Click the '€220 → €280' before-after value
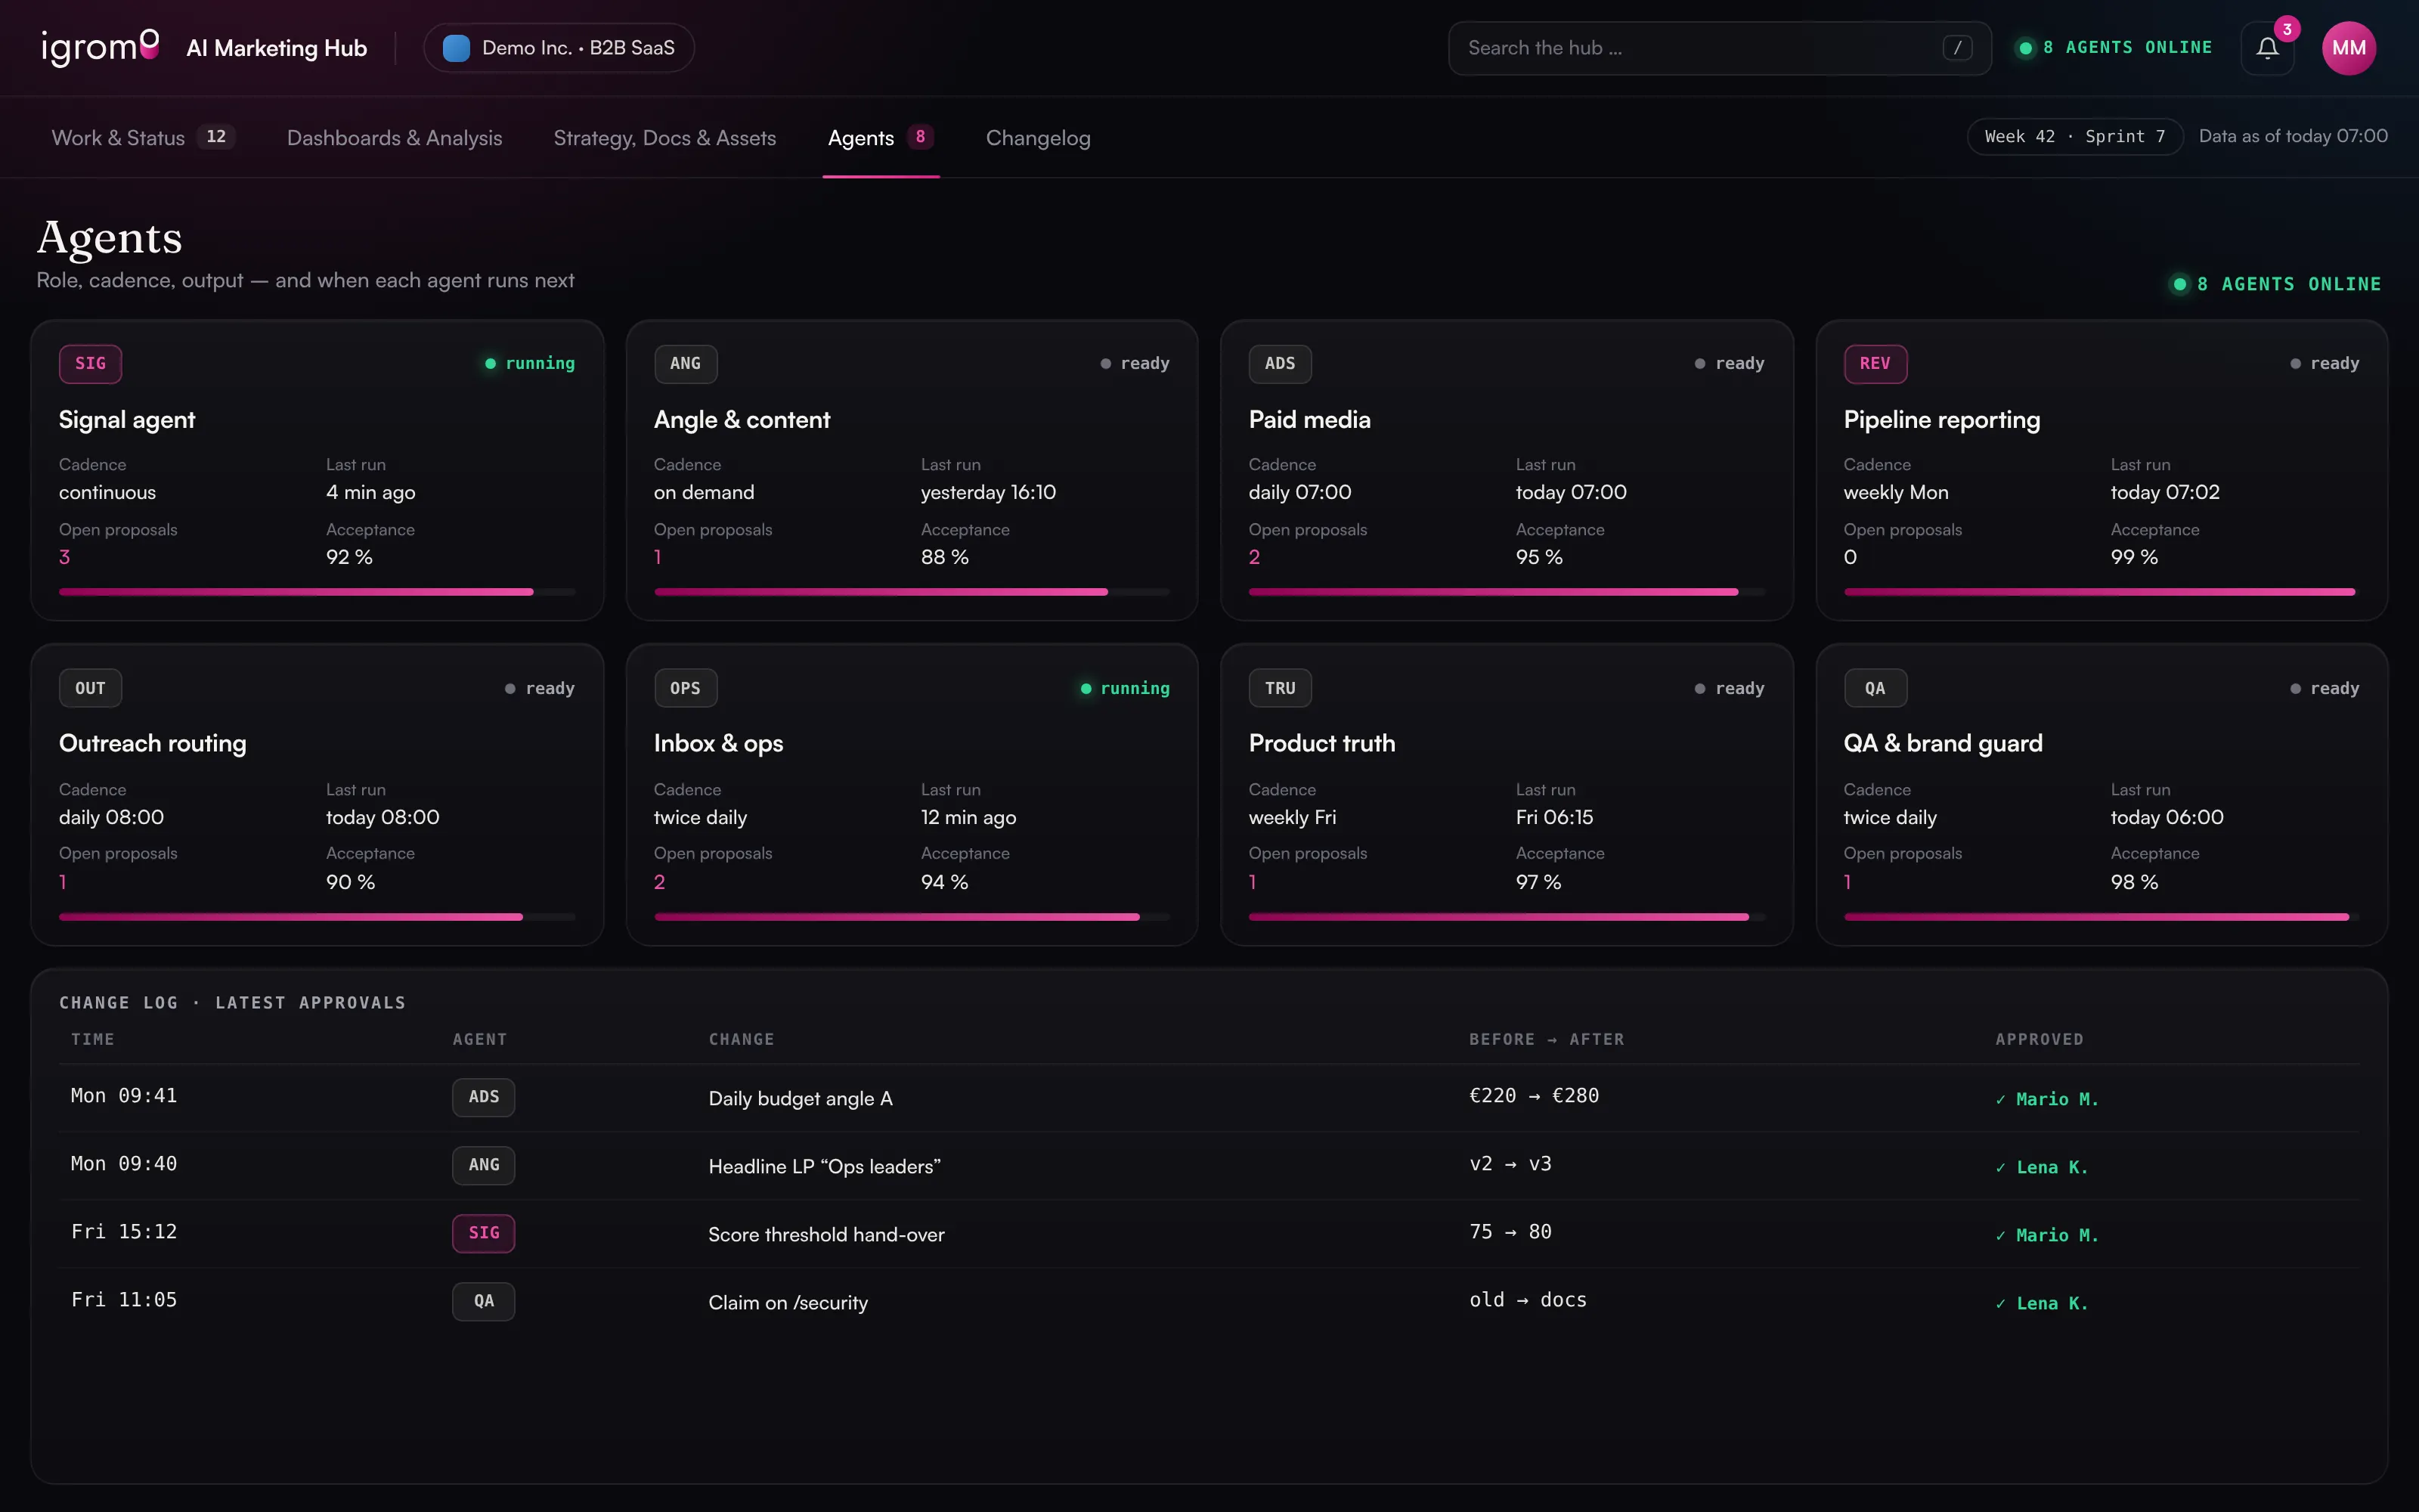The width and height of the screenshot is (2419, 1512). coord(1533,1096)
